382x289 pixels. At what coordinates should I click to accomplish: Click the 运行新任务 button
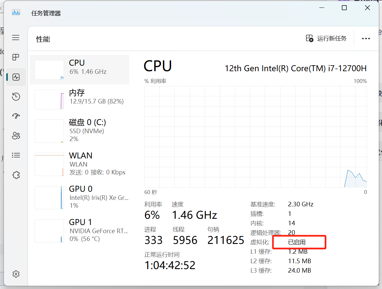(x=326, y=38)
